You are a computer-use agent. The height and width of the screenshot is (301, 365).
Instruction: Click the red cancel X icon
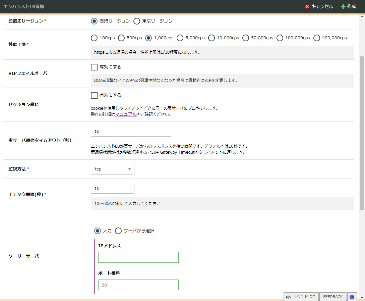click(307, 7)
